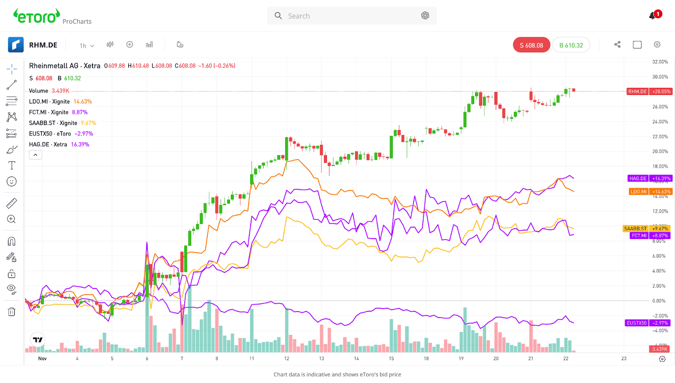Select the HAG.DE · Xetra legend entry
Screen dimensions: 675x383
point(59,144)
